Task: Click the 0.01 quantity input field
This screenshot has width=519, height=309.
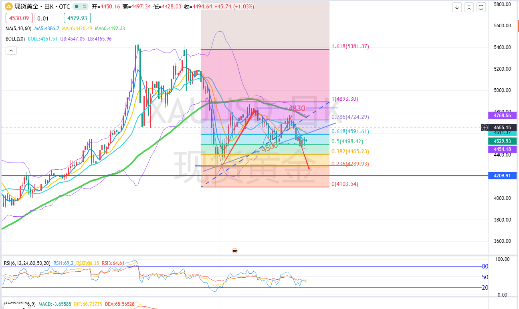Action: [48, 18]
